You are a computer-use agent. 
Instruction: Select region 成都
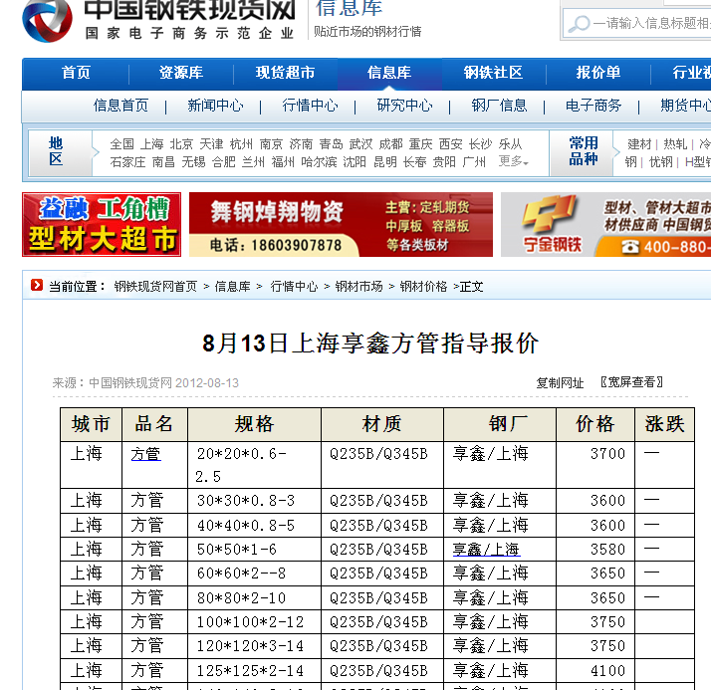click(x=391, y=144)
